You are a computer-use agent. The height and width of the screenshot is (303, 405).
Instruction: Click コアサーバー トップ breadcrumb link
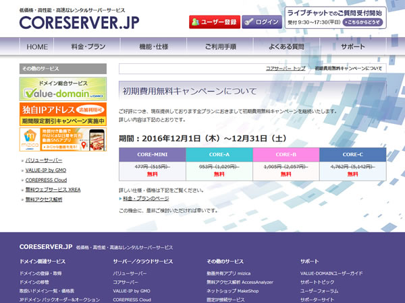pos(286,68)
